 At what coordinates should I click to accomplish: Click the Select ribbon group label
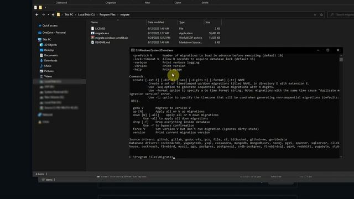205,3
